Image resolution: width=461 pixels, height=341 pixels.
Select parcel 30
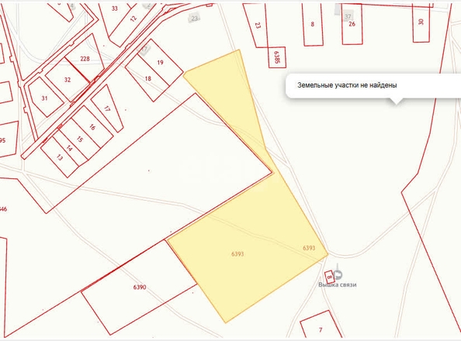pyautogui.click(x=421, y=22)
